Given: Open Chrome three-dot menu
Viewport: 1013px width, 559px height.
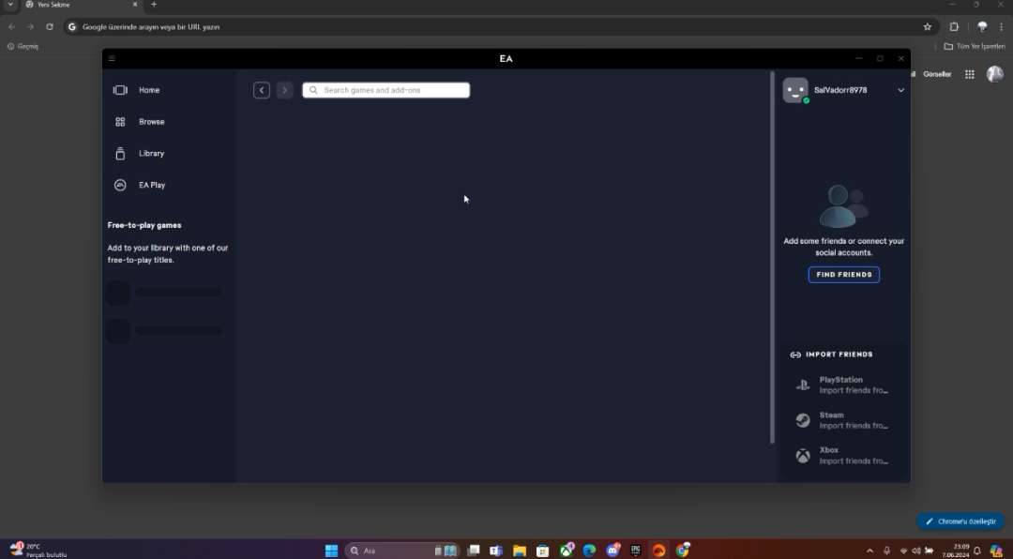Looking at the screenshot, I should point(1001,27).
